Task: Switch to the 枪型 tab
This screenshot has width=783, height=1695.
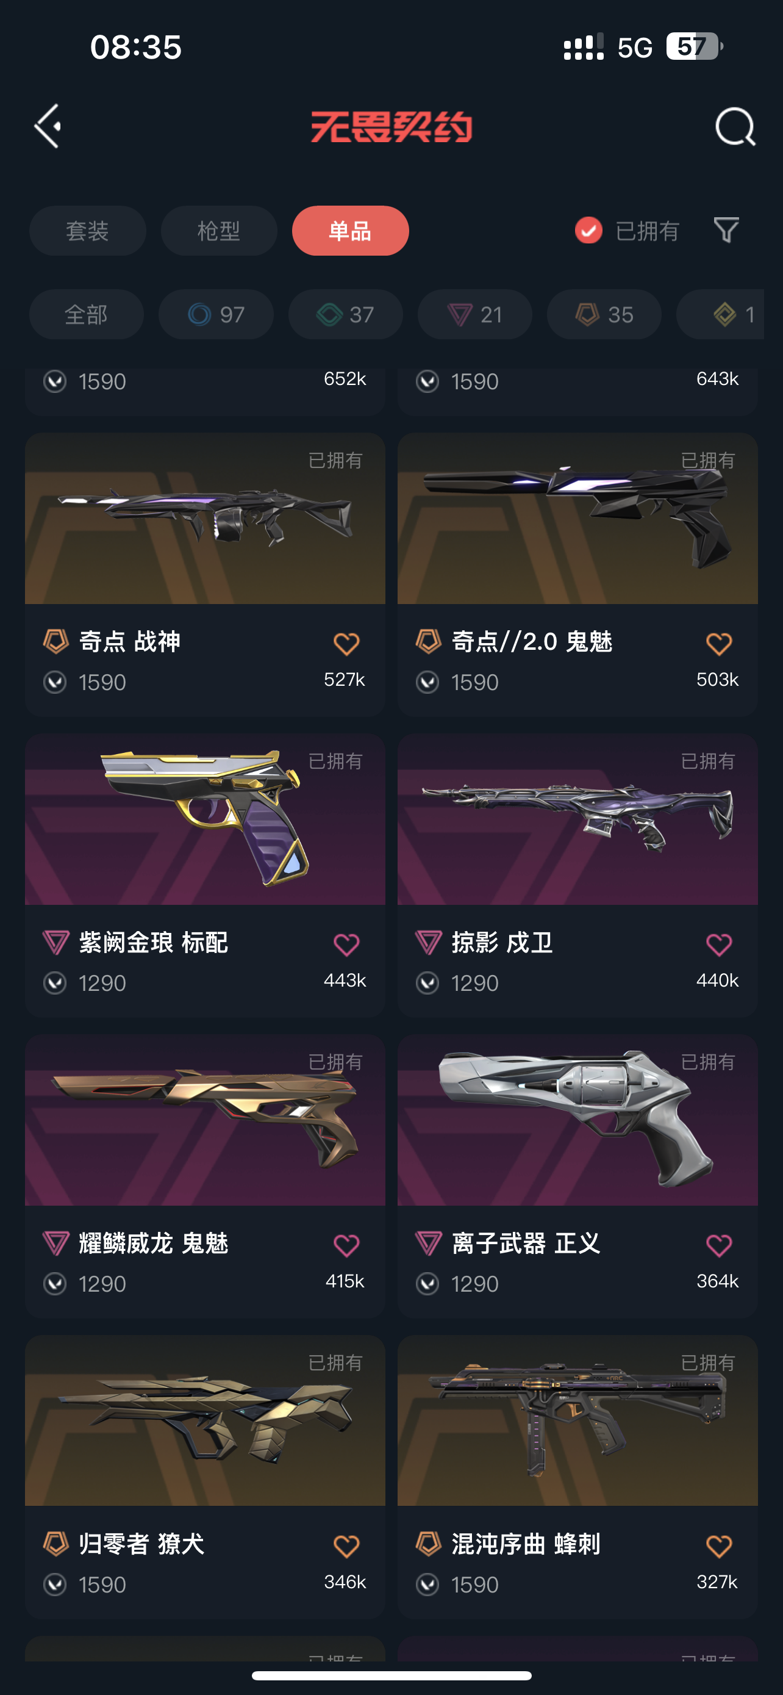Action: coord(219,231)
